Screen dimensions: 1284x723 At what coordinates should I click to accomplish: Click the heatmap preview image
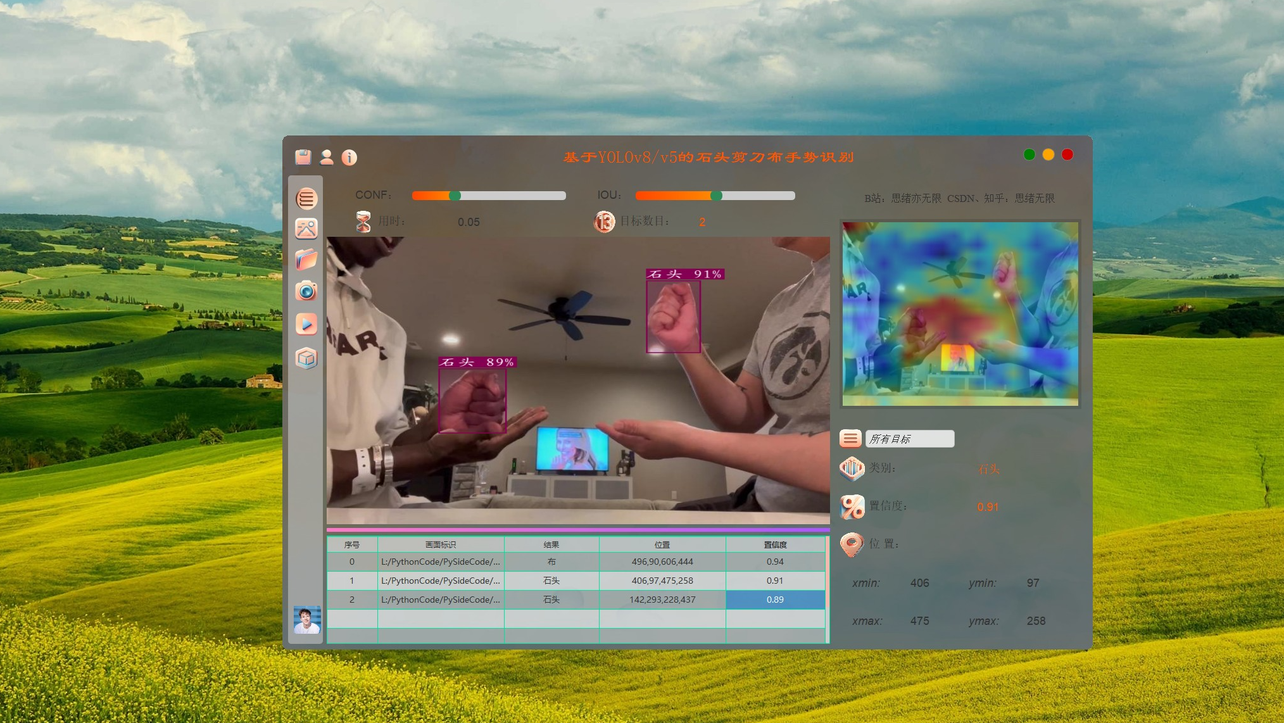click(960, 313)
